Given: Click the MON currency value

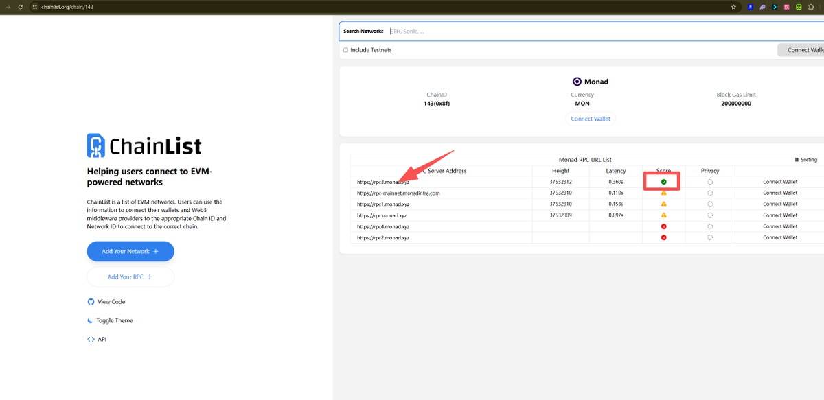Looking at the screenshot, I should (582, 104).
